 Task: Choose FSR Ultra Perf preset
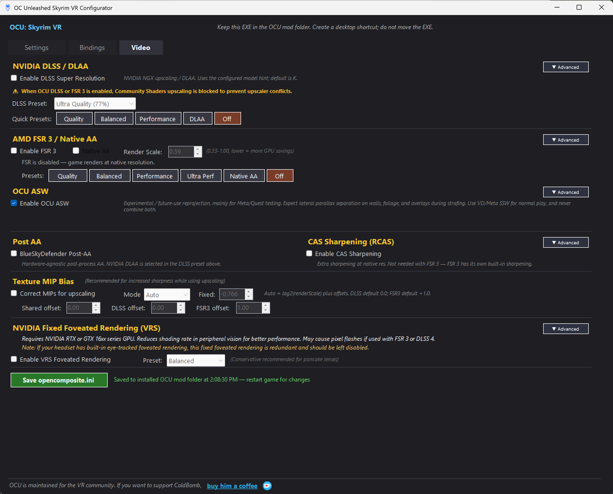pyautogui.click(x=200, y=176)
